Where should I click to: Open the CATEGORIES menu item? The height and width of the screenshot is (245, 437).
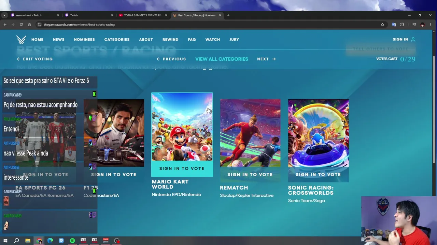[x=117, y=39]
